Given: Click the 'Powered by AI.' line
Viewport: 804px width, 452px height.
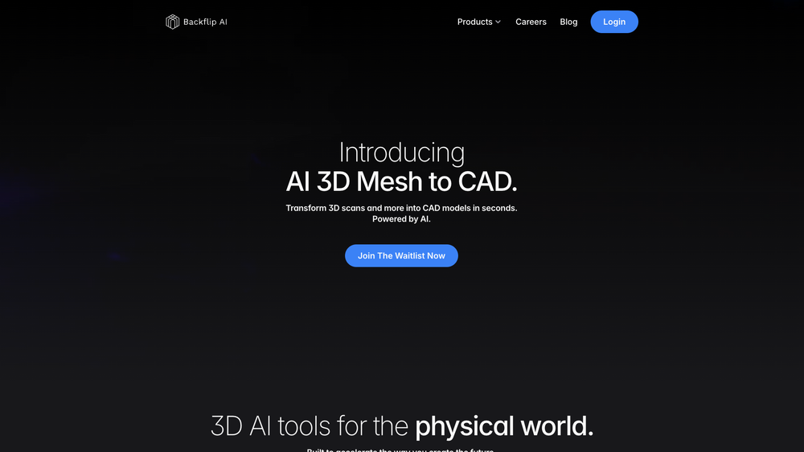Looking at the screenshot, I should coord(401,219).
